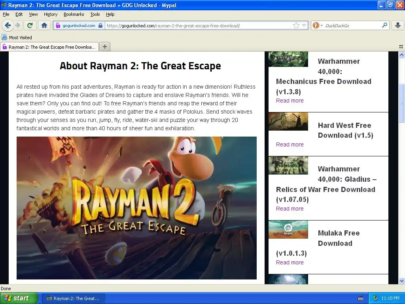
Task: Select the Rayman 2 browser tab
Action: tap(49, 47)
